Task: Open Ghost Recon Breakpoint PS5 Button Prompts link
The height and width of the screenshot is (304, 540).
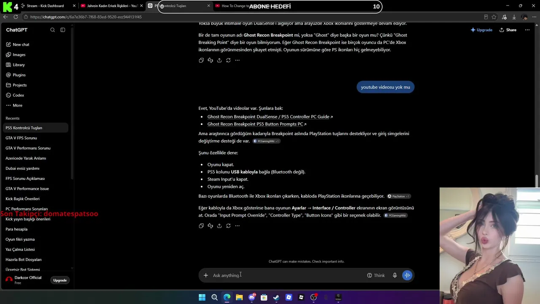Action: point(257,124)
